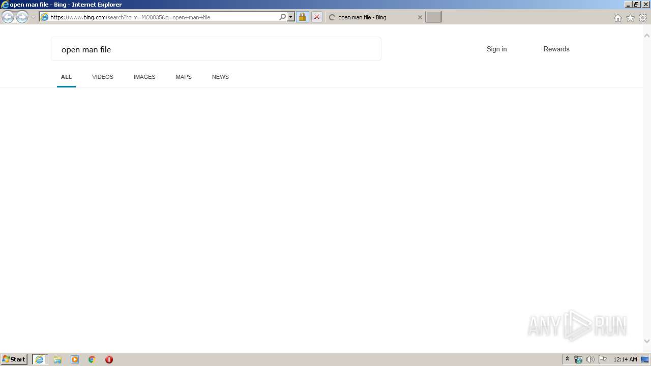Open the Home page icon
The image size is (651, 366).
tap(617, 18)
